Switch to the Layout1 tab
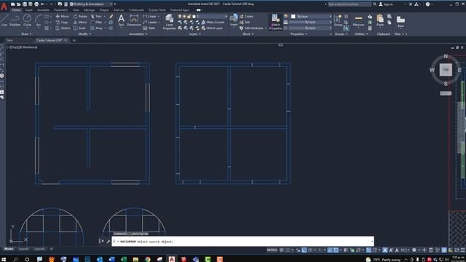 [23, 249]
